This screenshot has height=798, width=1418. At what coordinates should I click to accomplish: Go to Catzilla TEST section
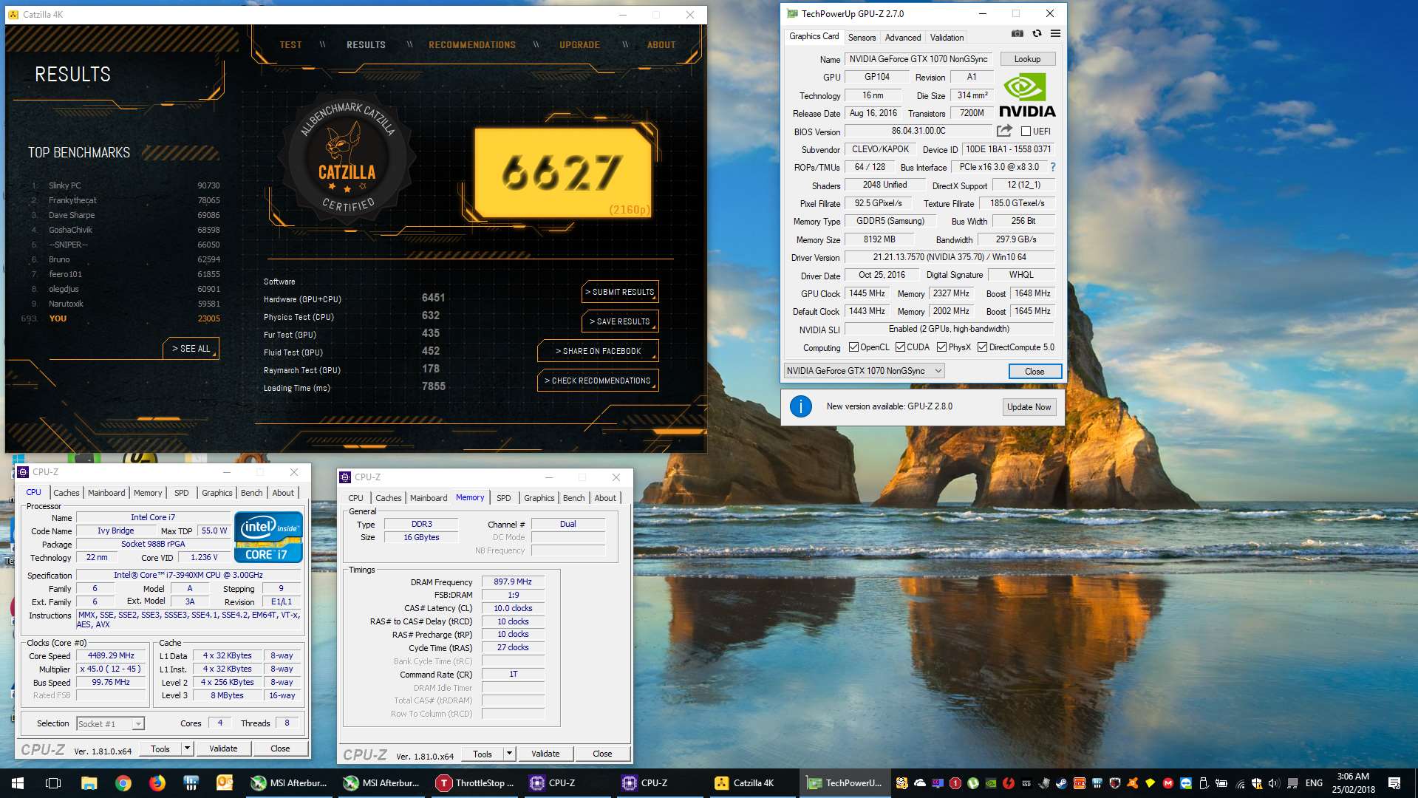coord(290,45)
